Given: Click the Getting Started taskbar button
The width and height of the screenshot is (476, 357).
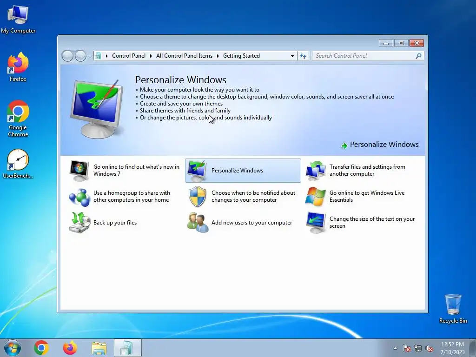Looking at the screenshot, I should [x=127, y=348].
